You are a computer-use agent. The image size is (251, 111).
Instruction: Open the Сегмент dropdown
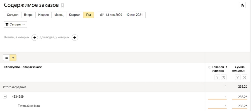[15, 24]
